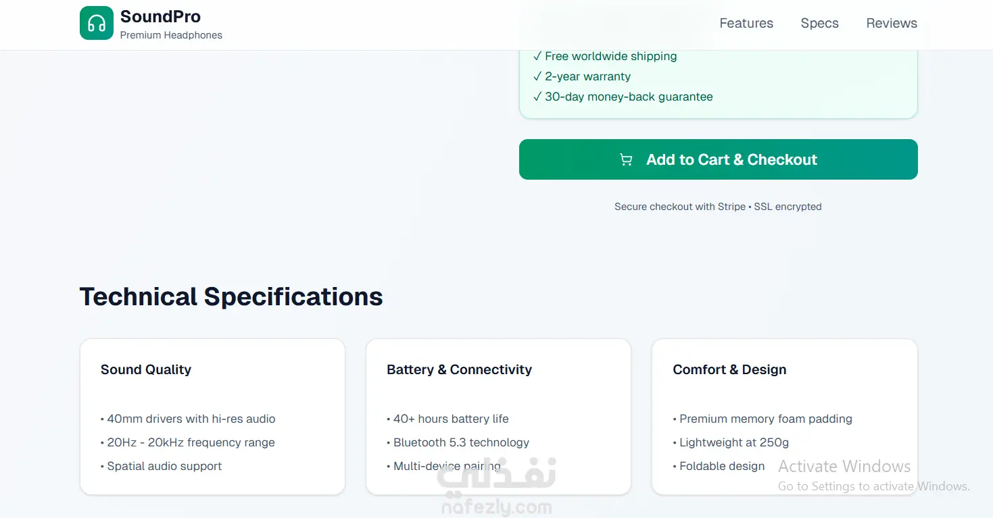Click the 2-year warranty checkmark line
The image size is (993, 518).
[582, 76]
